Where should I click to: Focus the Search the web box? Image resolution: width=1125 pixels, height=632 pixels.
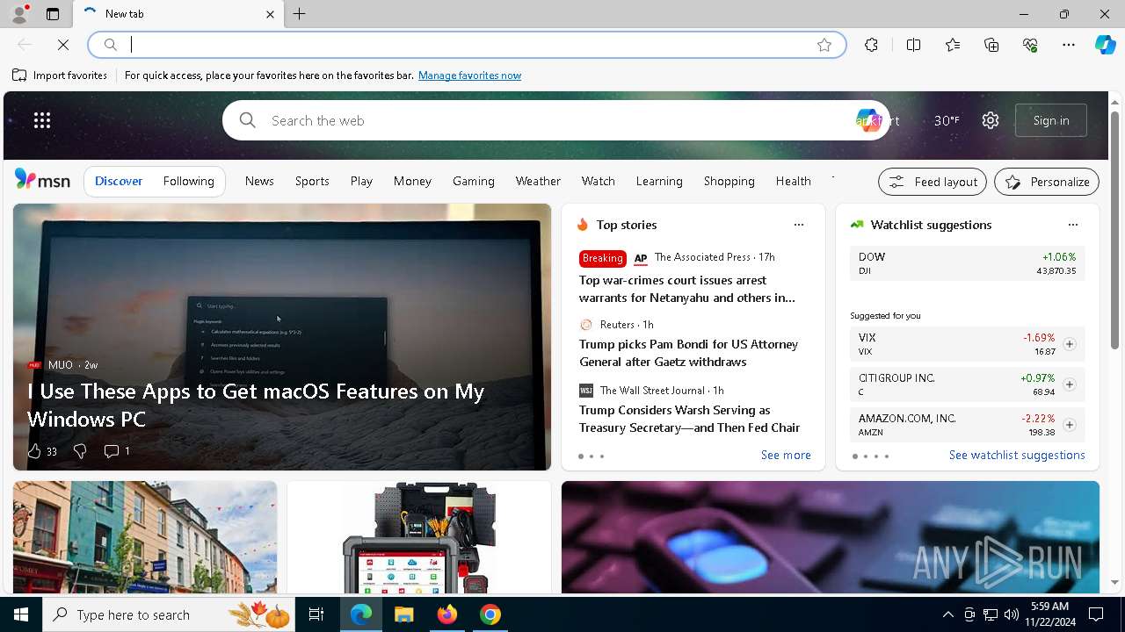coord(555,120)
